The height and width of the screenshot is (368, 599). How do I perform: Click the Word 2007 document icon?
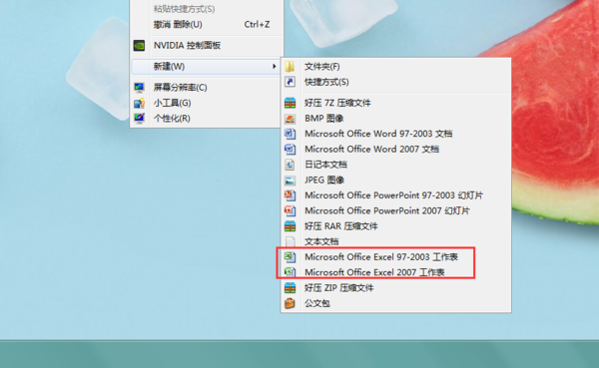(x=290, y=150)
